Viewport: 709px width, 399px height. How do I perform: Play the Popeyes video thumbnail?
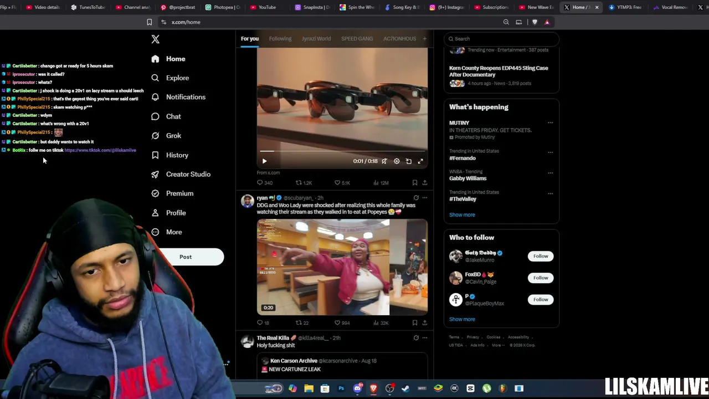click(x=342, y=267)
